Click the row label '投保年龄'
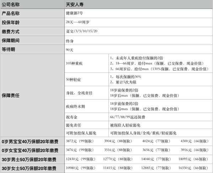This screenshot has height=173, width=213. 11,22
